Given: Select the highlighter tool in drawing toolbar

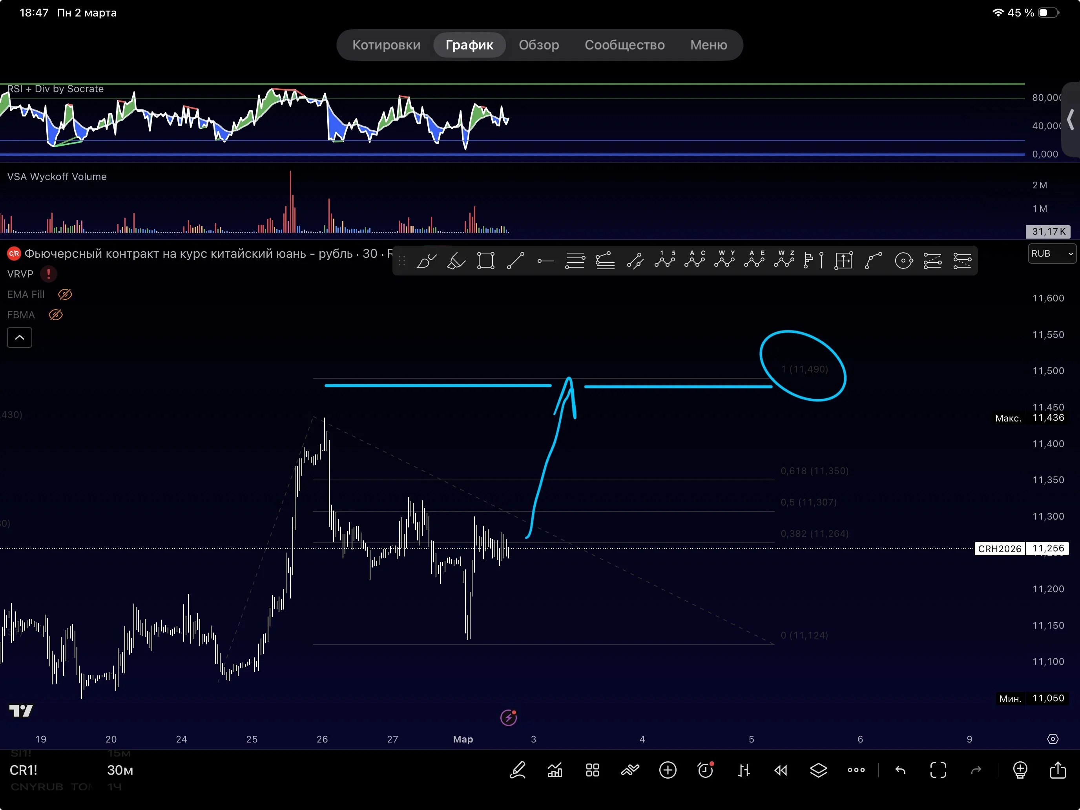Looking at the screenshot, I should [456, 261].
